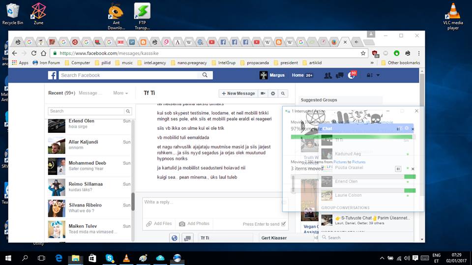Open the music bookmark folder

pyautogui.click(x=124, y=62)
